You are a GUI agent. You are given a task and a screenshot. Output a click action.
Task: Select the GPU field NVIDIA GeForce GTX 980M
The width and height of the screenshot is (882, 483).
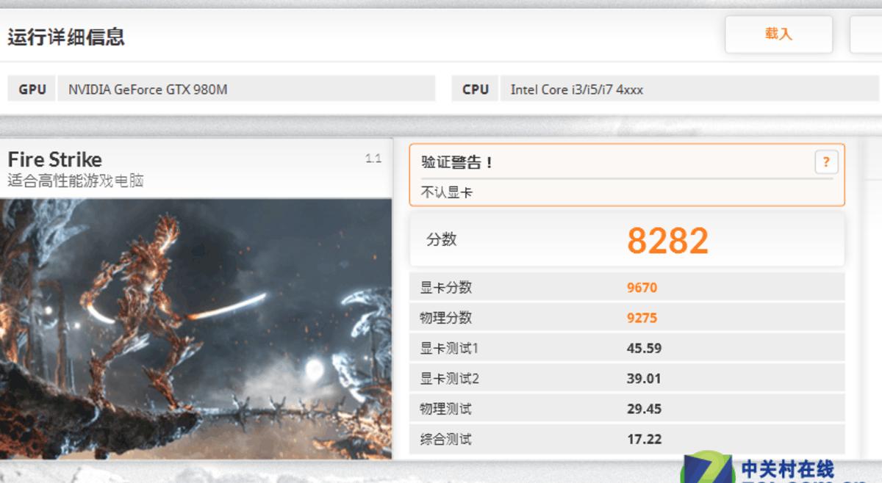246,90
